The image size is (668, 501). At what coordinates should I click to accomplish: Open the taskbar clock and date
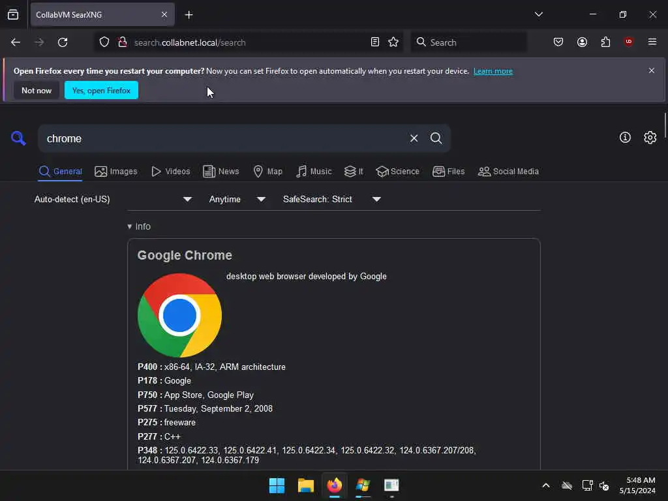point(637,485)
